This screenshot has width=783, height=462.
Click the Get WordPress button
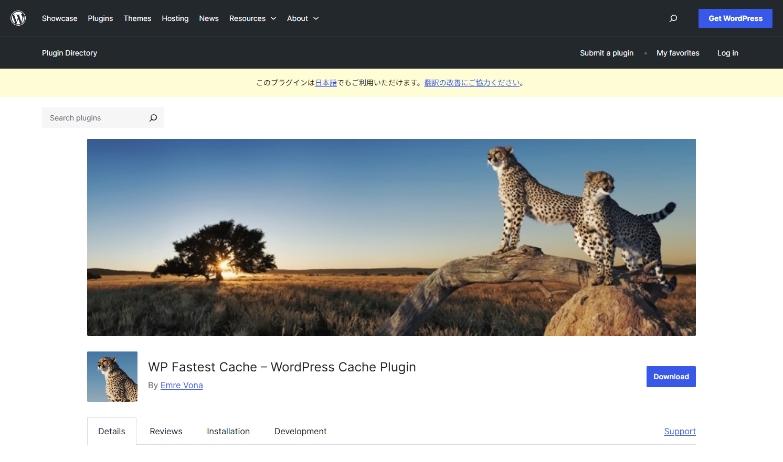click(735, 18)
